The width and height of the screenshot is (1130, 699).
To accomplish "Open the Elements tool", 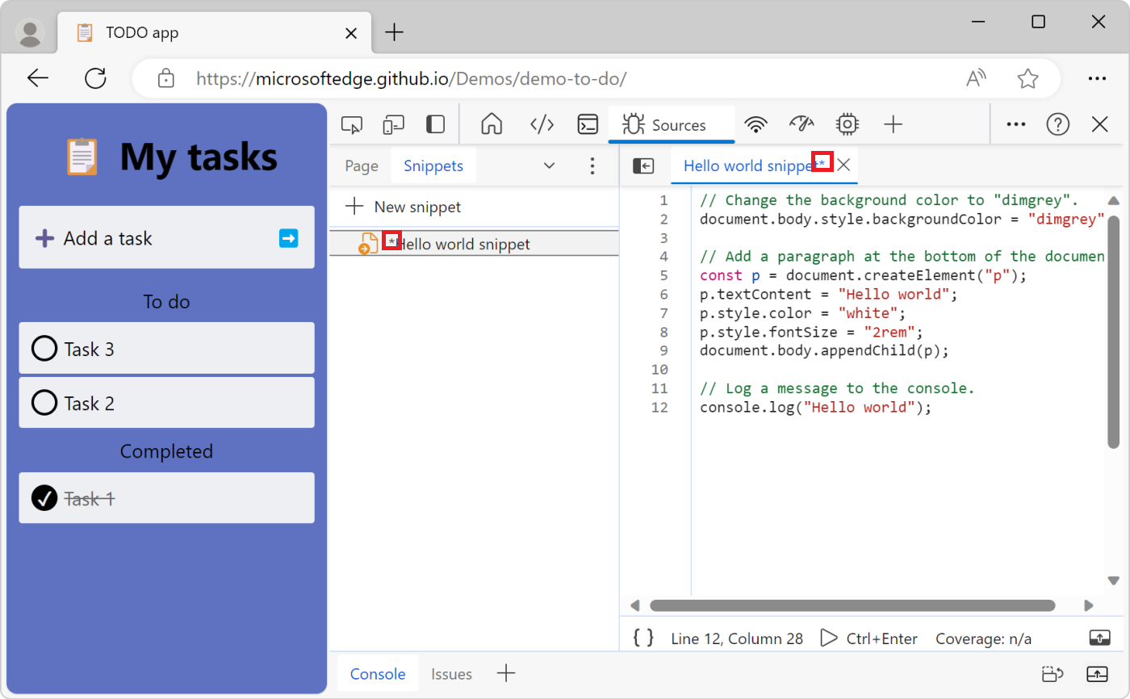I will 542,124.
